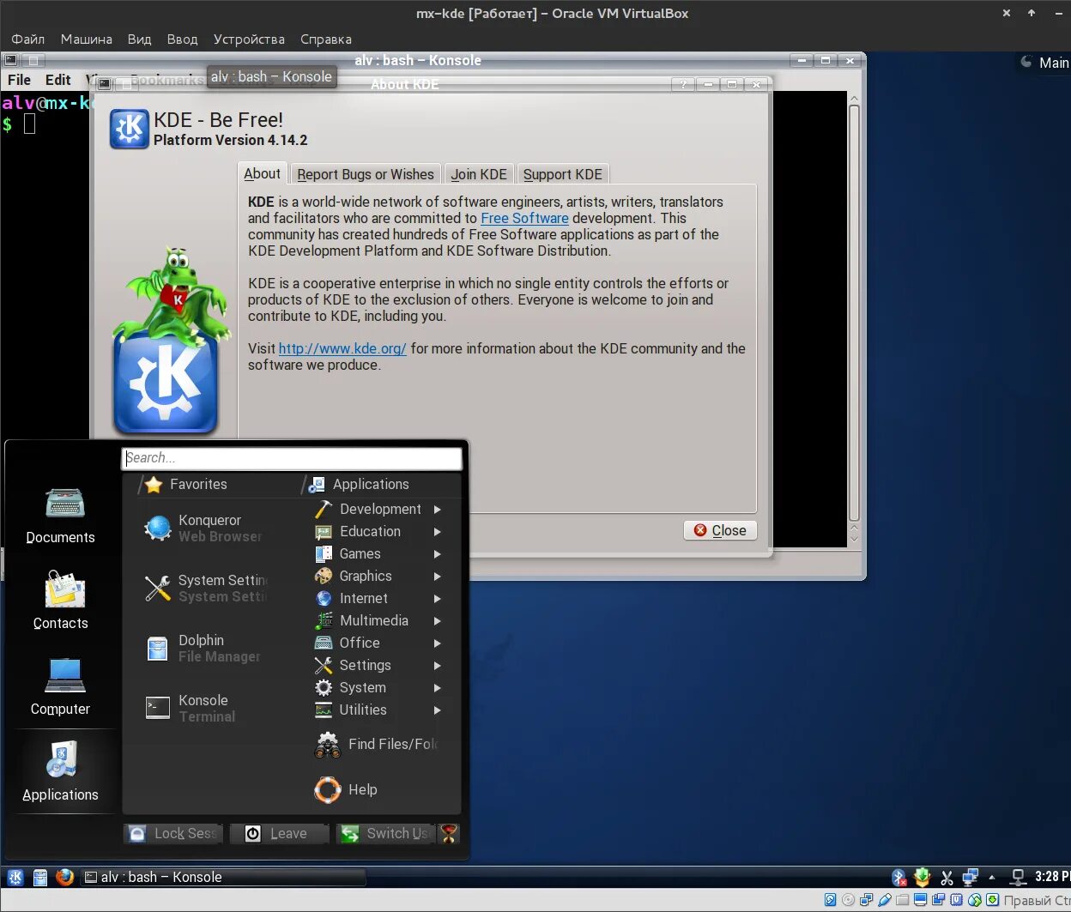1071x912 pixels.
Task: Click the hourglass icon beside Switch User
Action: pos(449,833)
